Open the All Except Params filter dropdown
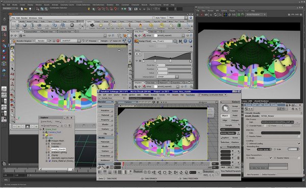Image resolution: width=306 pixels, height=188 pixels. click(50, 126)
